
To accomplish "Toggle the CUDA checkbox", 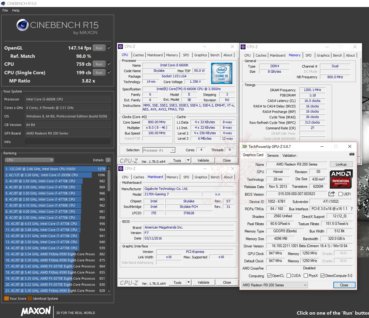I will pyautogui.click(x=288, y=276).
